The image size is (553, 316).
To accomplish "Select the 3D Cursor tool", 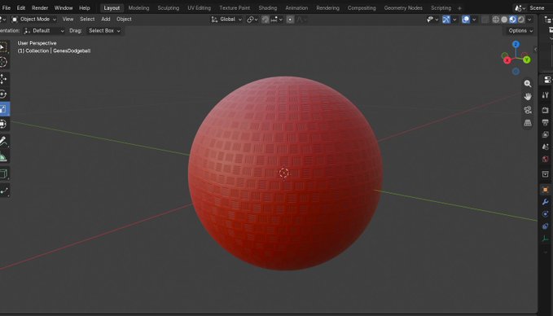I will (x=3, y=62).
